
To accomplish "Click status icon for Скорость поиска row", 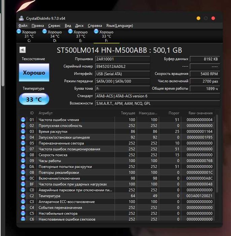I will [x=23, y=155].
